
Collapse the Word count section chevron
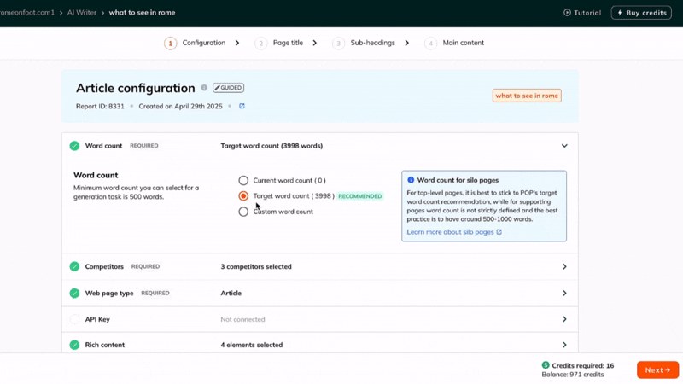click(x=564, y=146)
